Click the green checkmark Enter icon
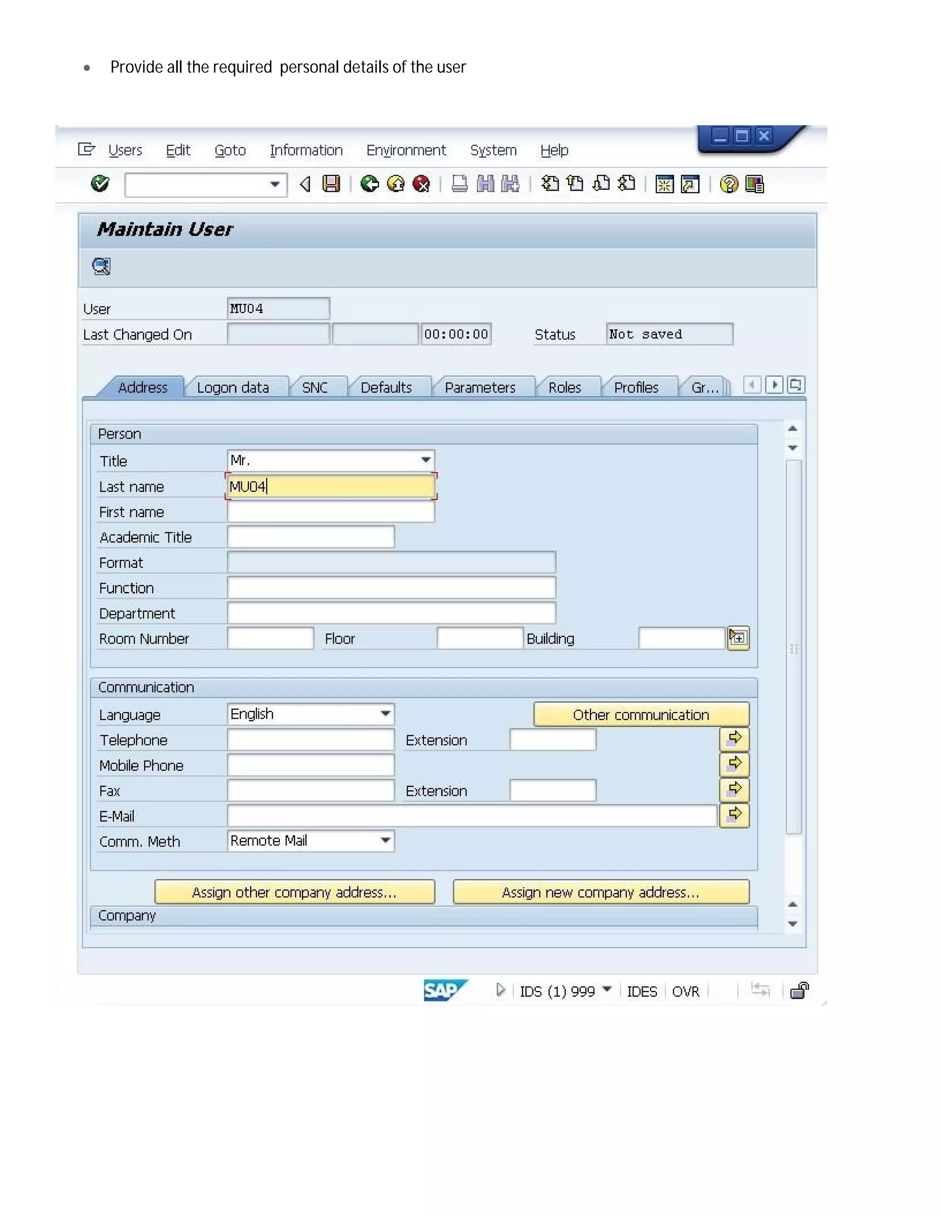The height and width of the screenshot is (1217, 940). coord(100,183)
